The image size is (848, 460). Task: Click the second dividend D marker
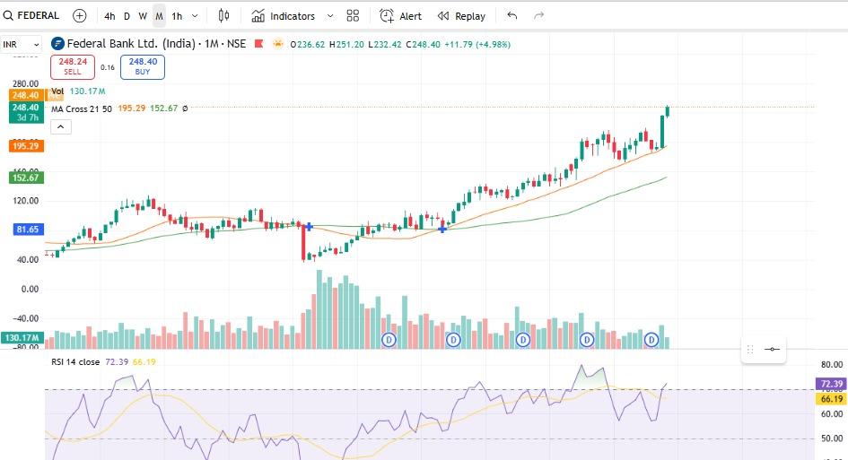[x=453, y=340]
